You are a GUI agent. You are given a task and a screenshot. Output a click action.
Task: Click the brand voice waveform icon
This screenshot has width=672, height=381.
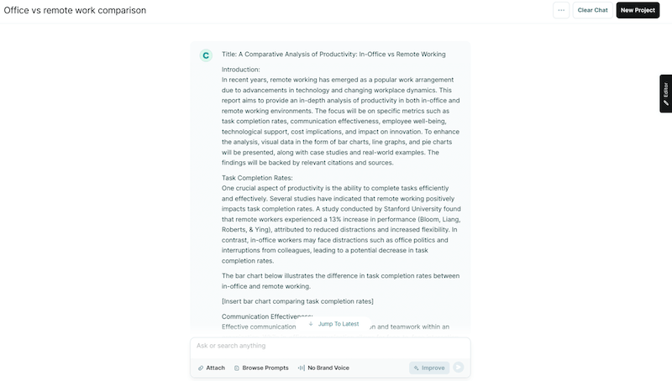[301, 368]
